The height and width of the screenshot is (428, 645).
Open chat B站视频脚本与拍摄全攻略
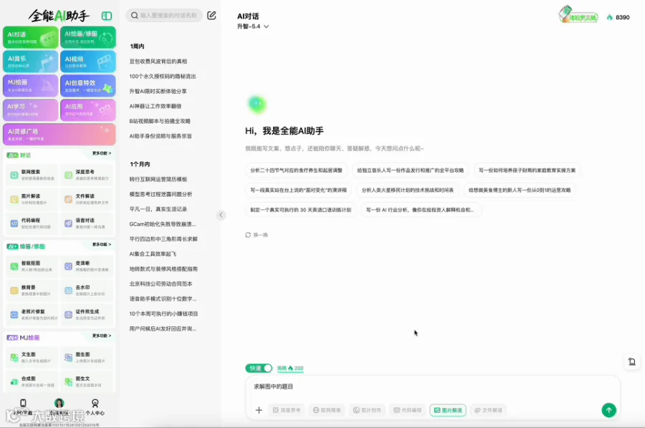coord(160,121)
